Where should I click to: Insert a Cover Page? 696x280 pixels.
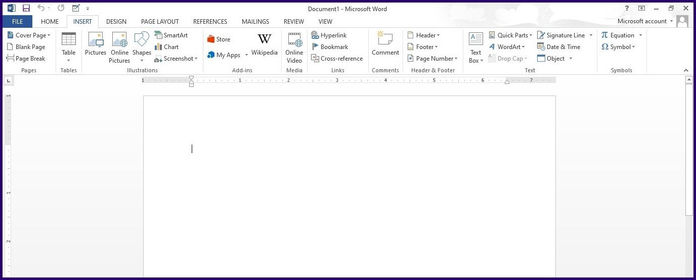pos(29,35)
